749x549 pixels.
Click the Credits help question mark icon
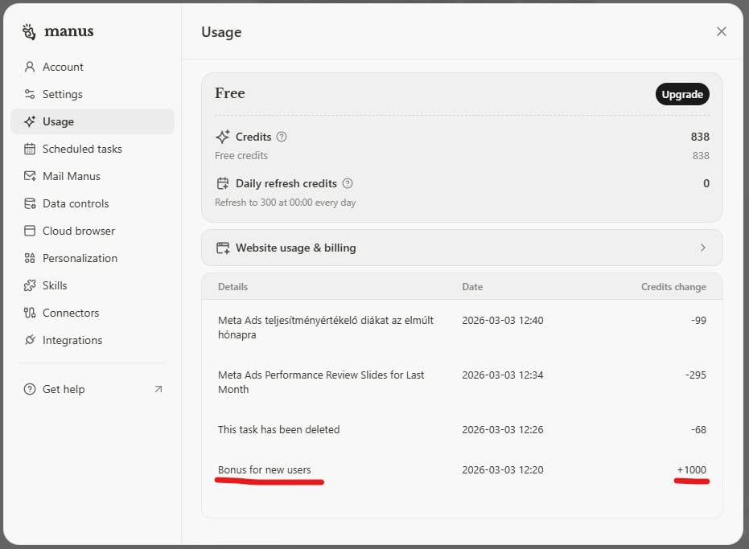[282, 137]
